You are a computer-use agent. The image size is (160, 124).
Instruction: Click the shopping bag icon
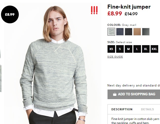tap(115, 94)
